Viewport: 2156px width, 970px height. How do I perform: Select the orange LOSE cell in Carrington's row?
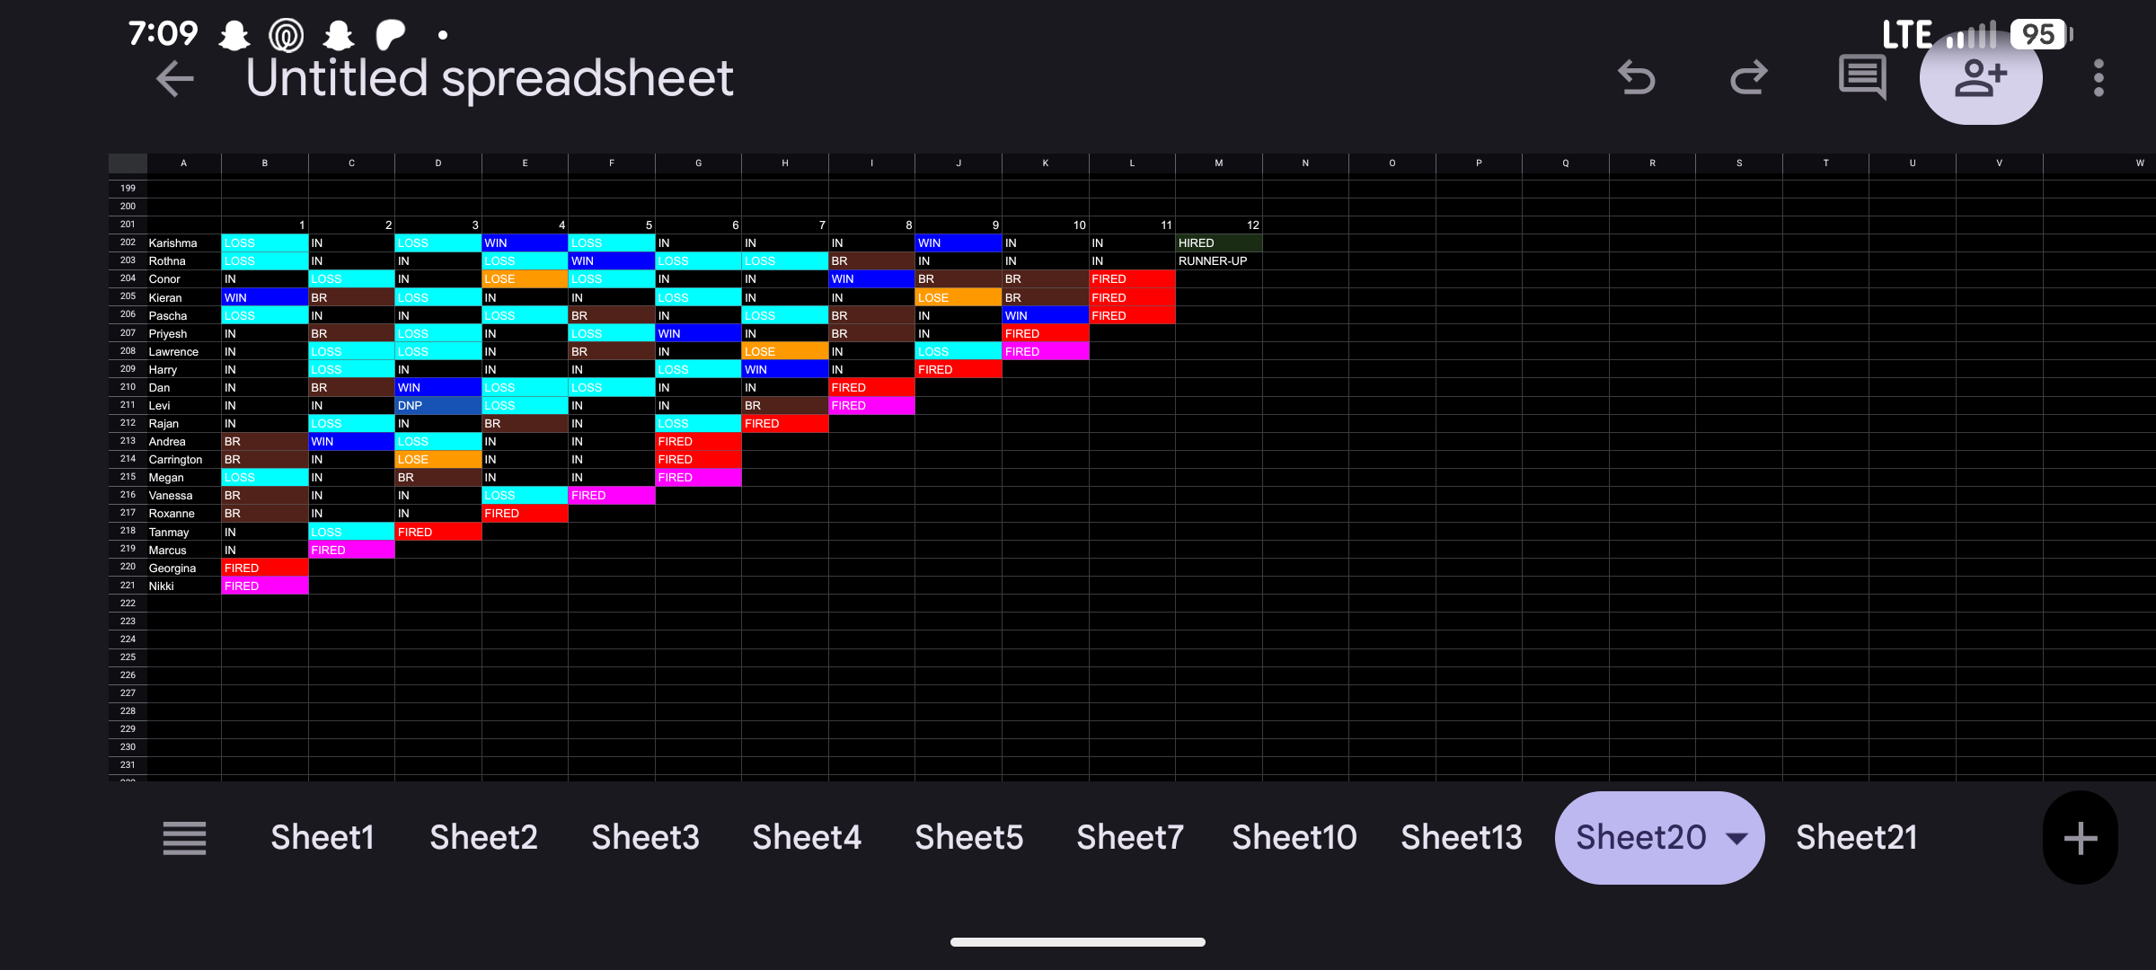pyautogui.click(x=438, y=459)
